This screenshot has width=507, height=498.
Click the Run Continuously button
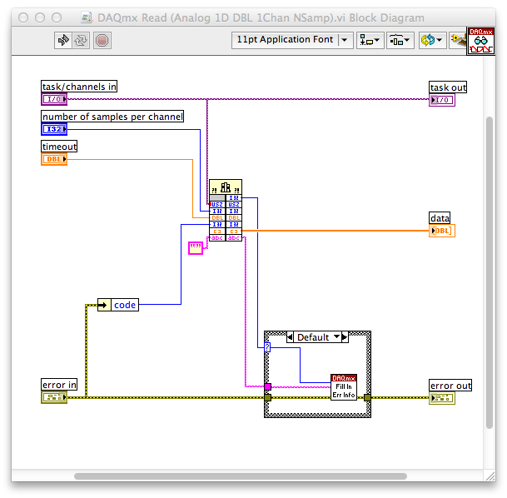[81, 41]
